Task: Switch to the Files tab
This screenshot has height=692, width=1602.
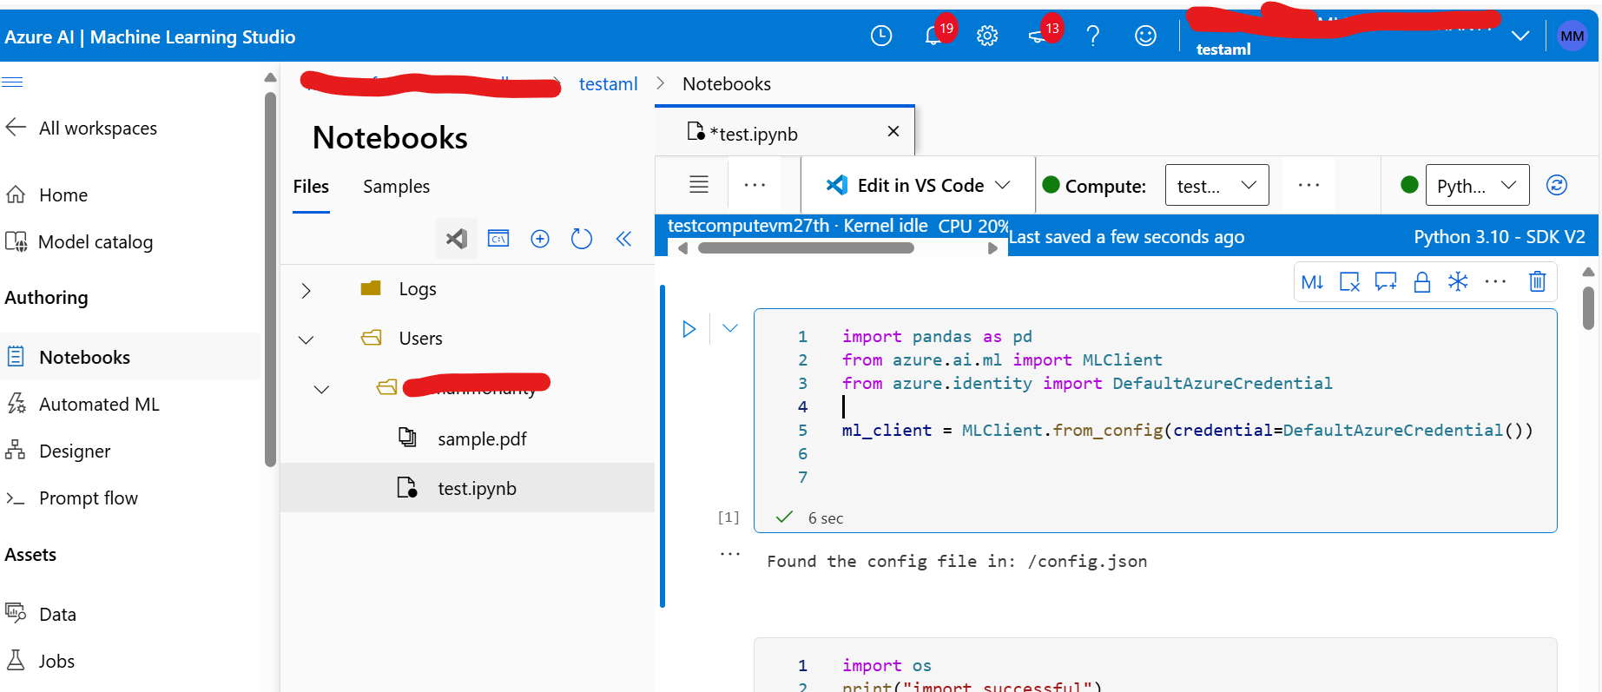Action: point(311,187)
